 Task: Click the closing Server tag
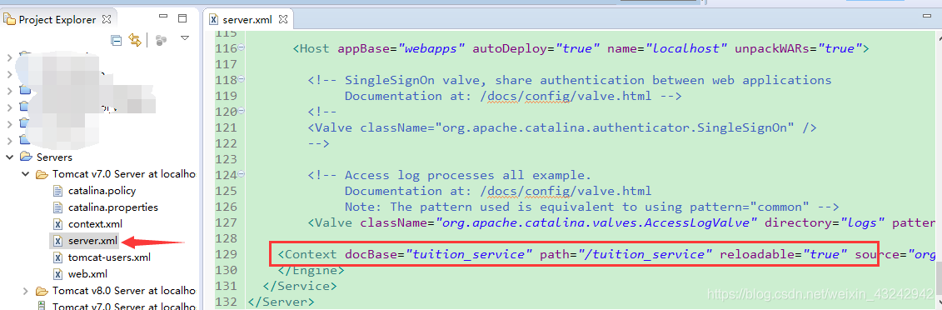click(281, 302)
